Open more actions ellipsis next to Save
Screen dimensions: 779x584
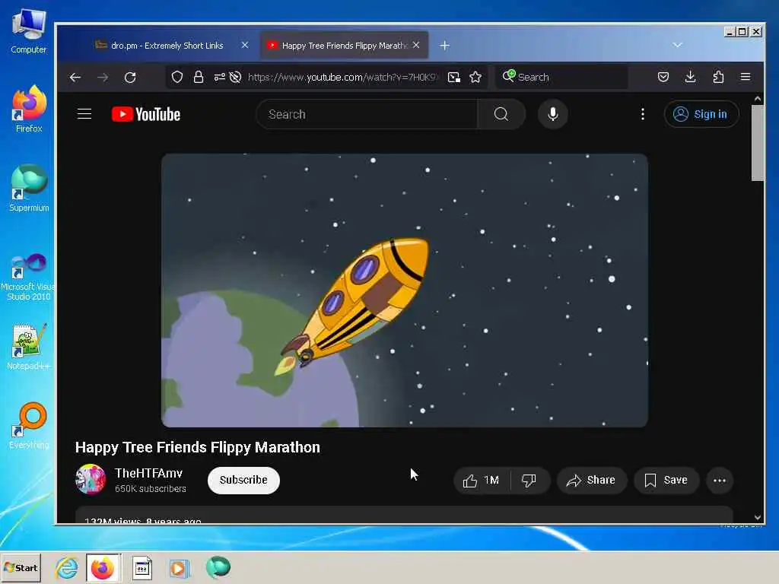(x=720, y=481)
